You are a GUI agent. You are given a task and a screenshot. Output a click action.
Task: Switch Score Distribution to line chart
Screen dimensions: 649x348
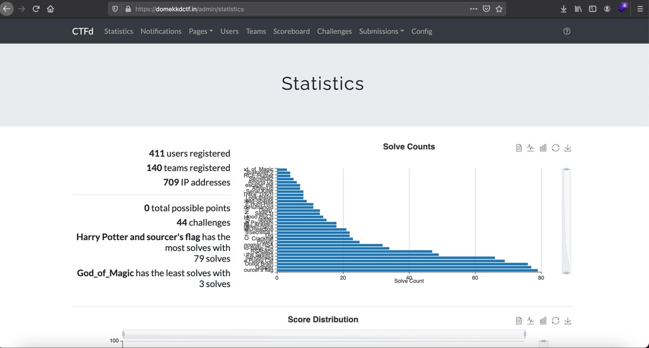(x=531, y=320)
